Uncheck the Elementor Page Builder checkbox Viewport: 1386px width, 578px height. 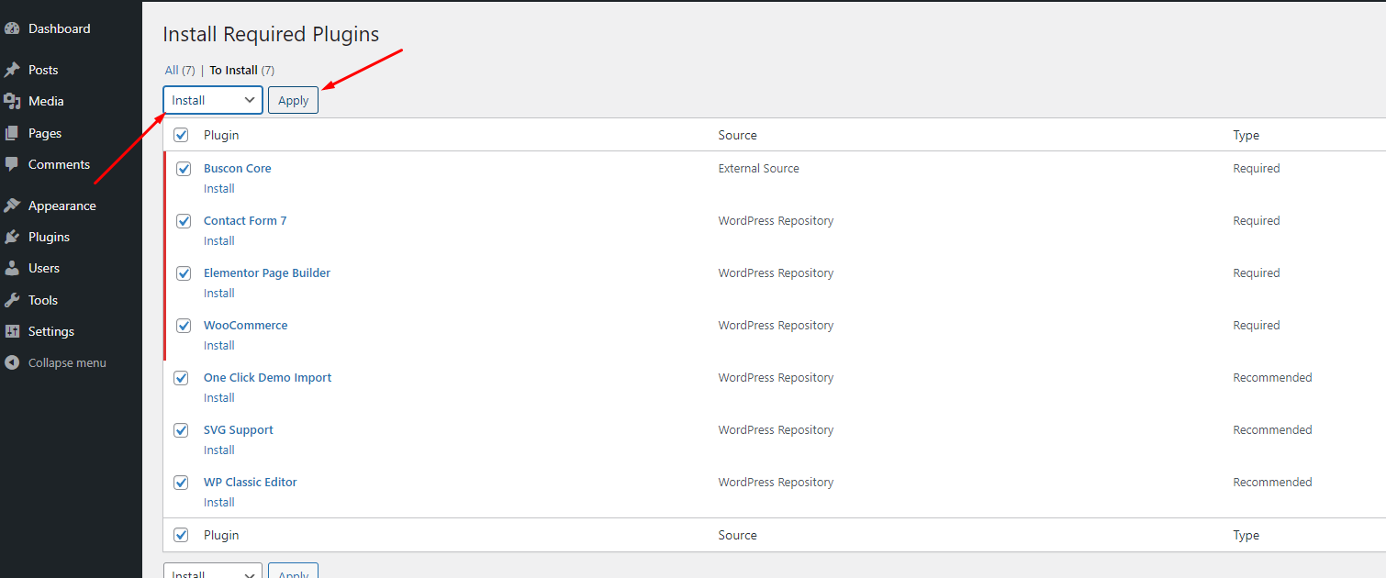184,273
